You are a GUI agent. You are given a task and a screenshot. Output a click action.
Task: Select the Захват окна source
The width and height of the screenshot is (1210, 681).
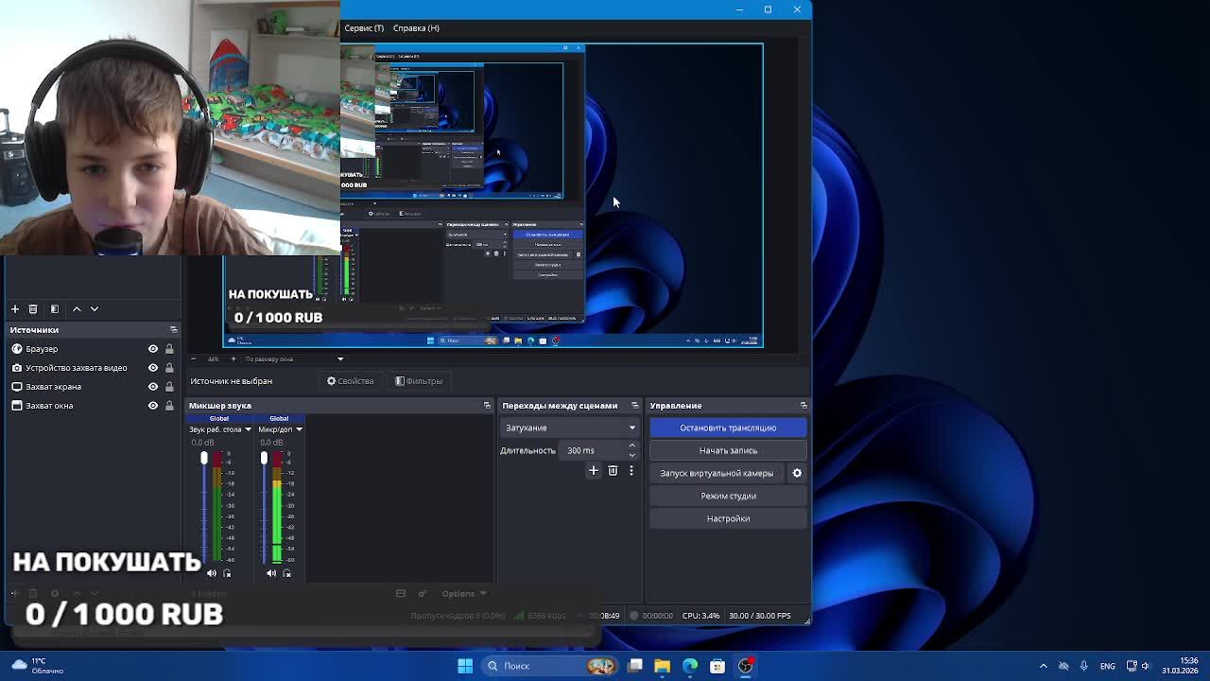49,406
